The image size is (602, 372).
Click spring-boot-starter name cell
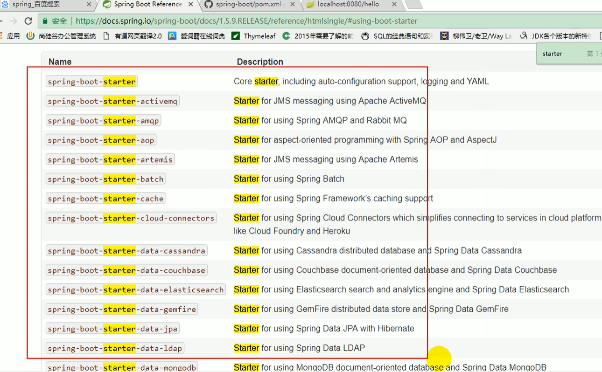point(92,82)
